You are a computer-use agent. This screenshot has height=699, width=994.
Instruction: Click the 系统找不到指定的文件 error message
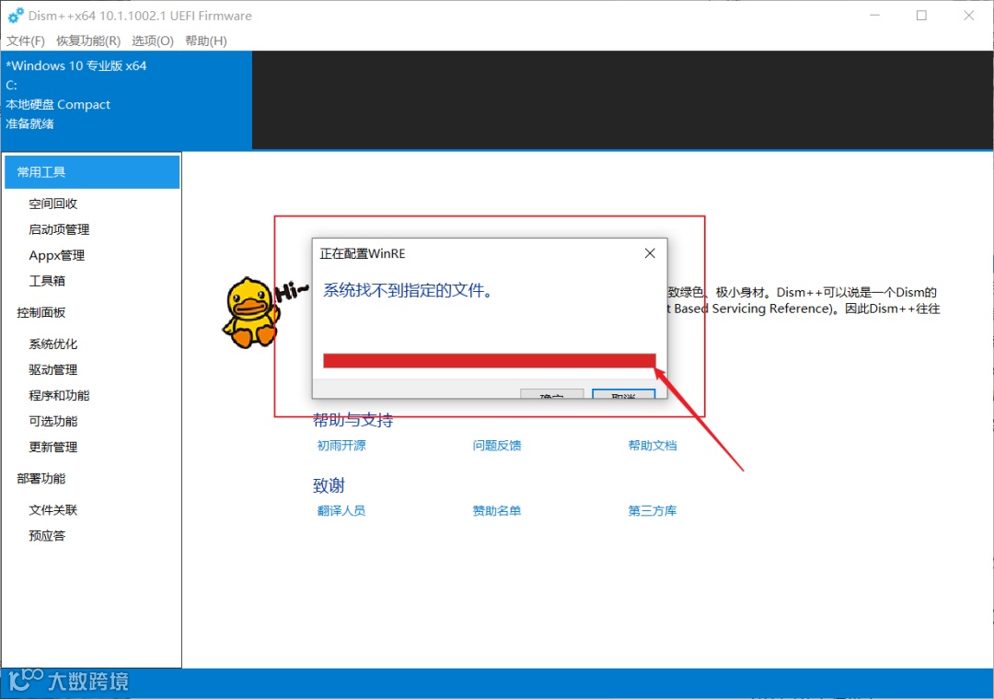(409, 290)
